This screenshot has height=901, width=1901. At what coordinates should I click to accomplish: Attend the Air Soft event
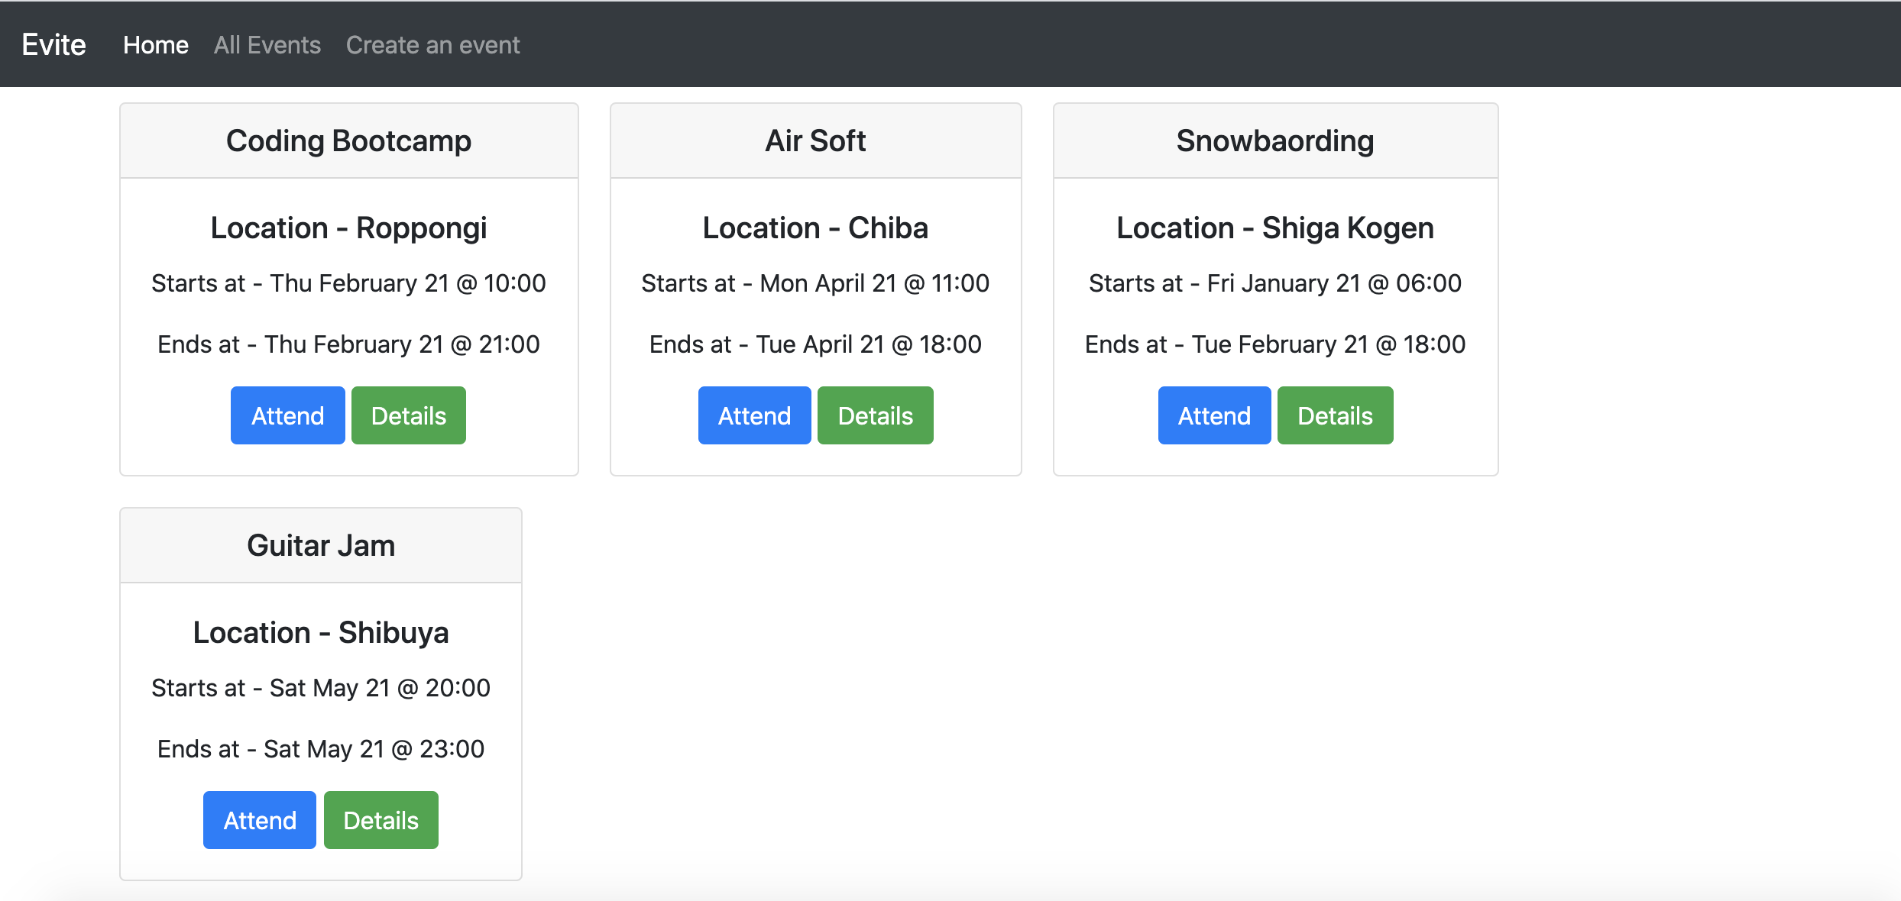pos(754,415)
